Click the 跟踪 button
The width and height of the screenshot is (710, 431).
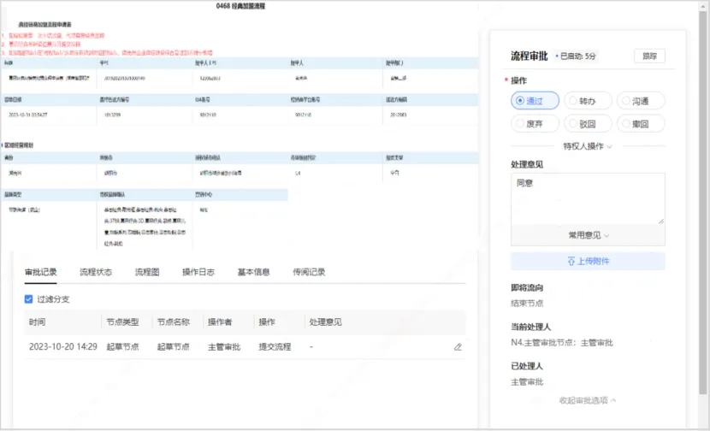click(649, 56)
